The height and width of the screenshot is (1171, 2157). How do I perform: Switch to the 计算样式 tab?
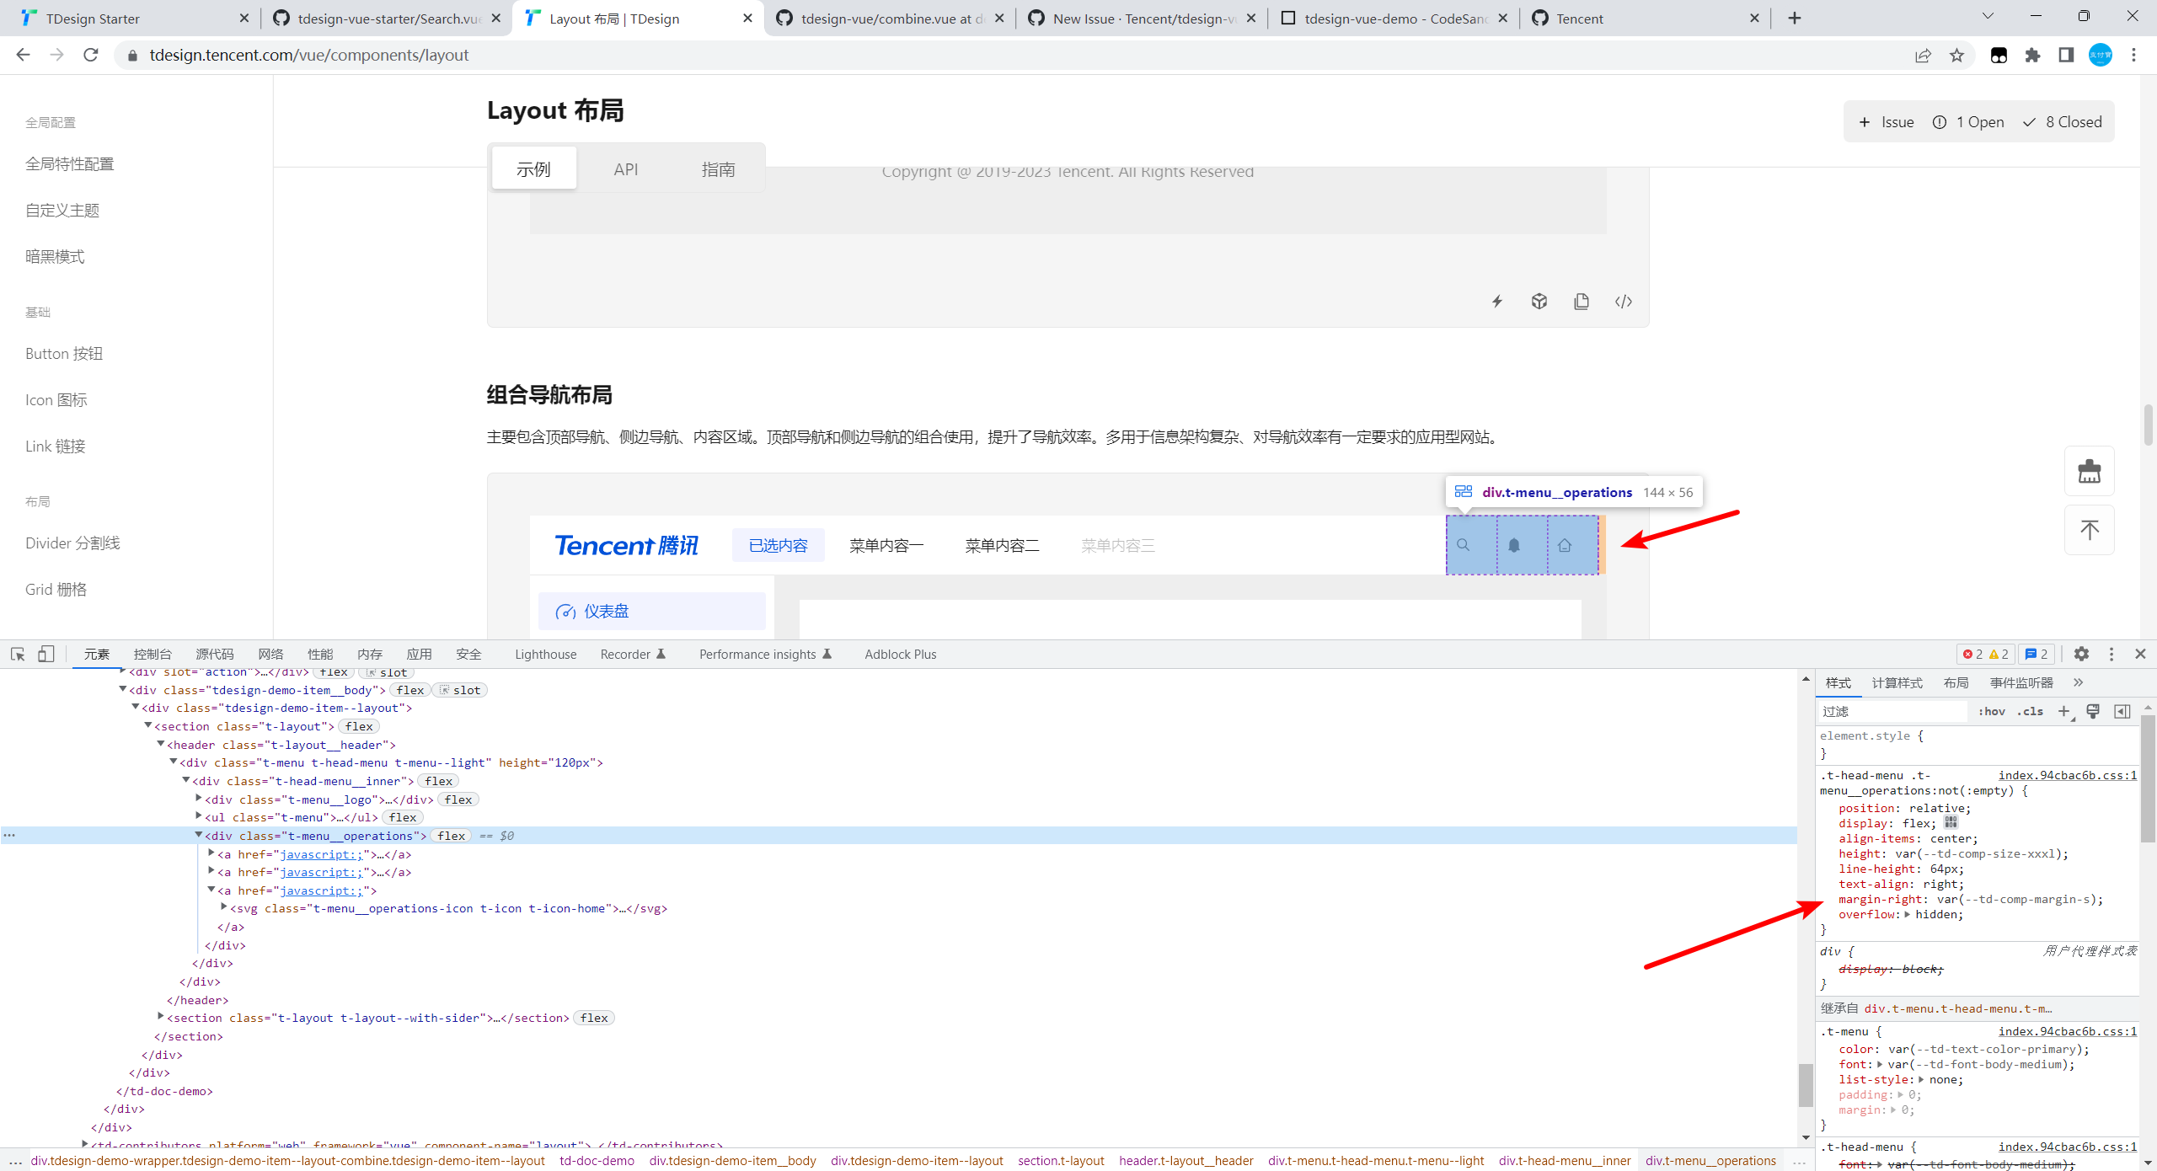pyautogui.click(x=1898, y=682)
